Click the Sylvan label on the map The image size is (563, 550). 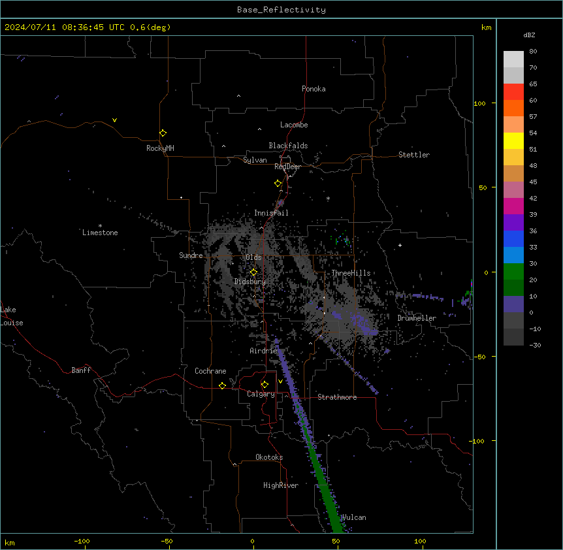click(x=255, y=160)
